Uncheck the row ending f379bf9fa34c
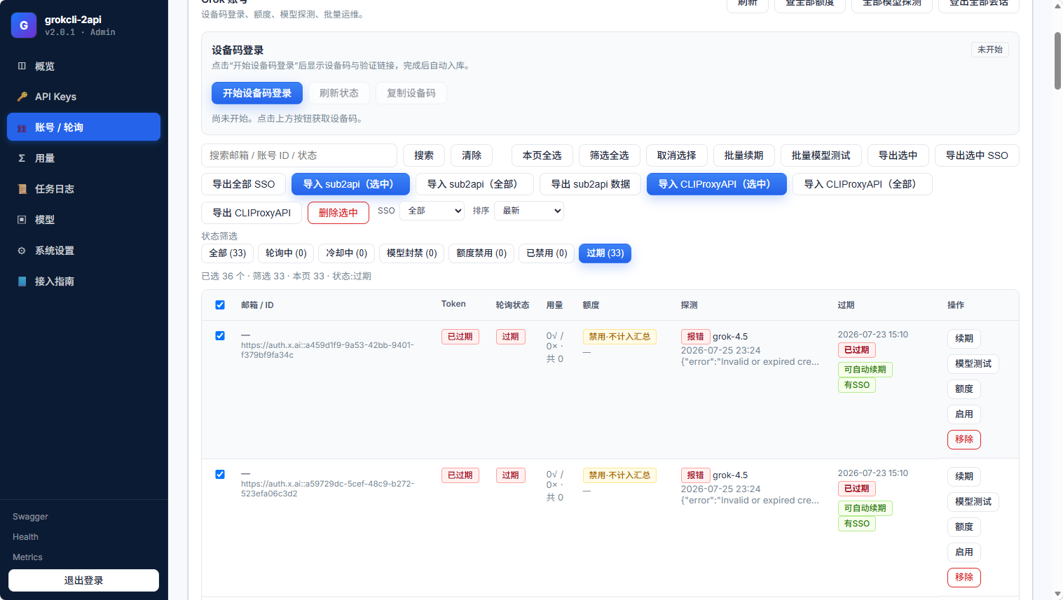1063x600 pixels. [x=220, y=335]
